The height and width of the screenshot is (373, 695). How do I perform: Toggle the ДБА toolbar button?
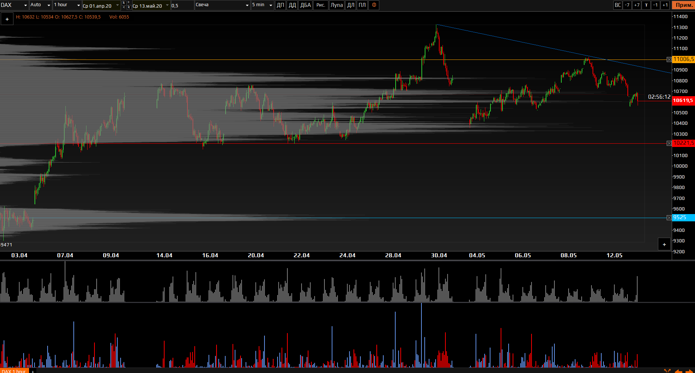pyautogui.click(x=305, y=5)
